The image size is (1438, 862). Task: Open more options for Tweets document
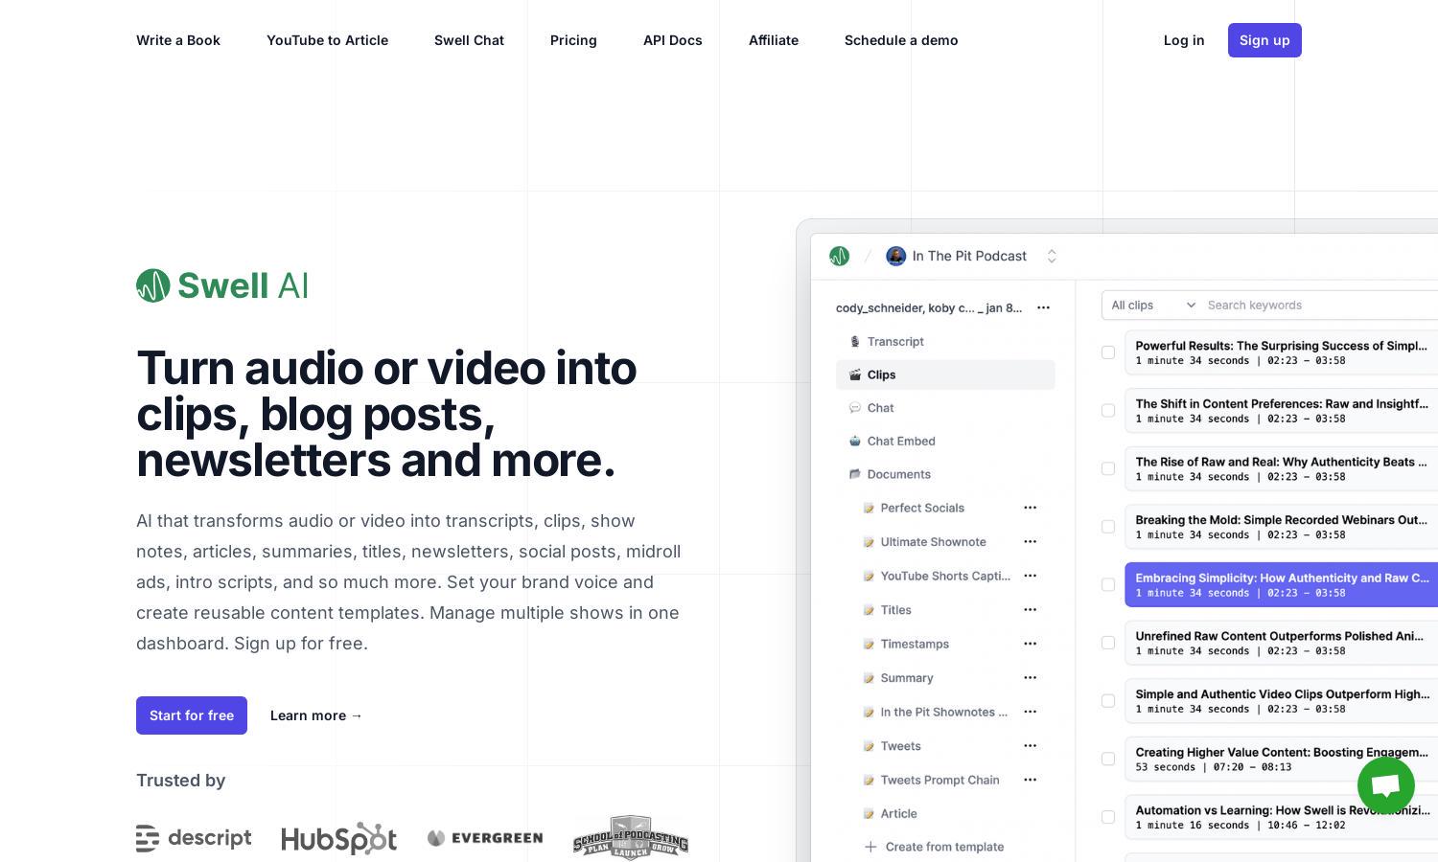point(1030,746)
